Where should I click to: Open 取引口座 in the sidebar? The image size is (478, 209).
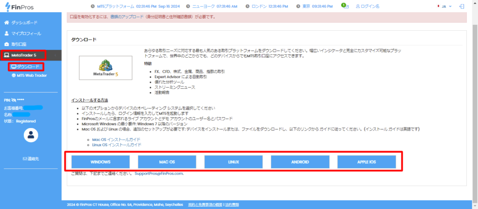tap(19, 44)
